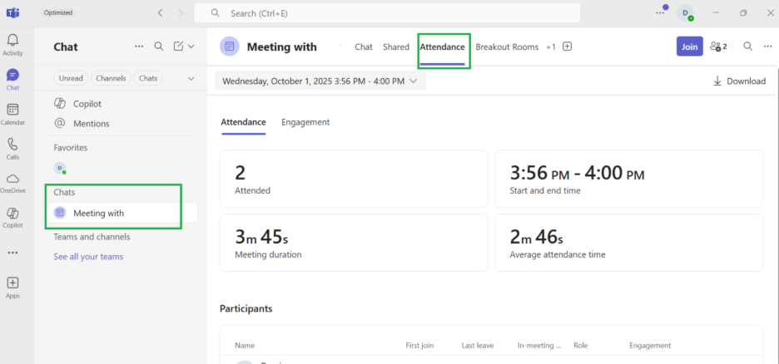
Task: Expand the chat filters chevron
Action: 191,78
